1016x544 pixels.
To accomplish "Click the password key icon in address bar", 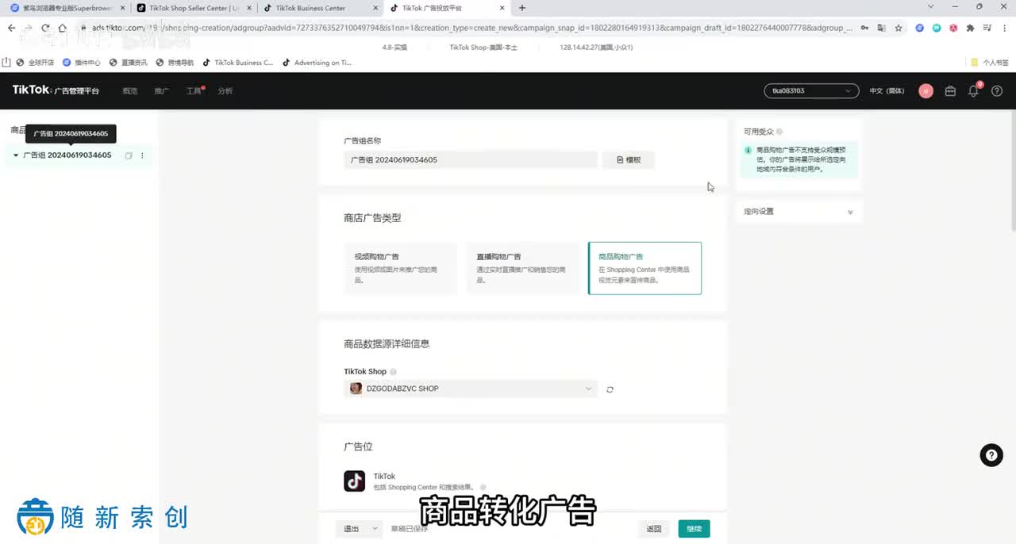I will 864,28.
